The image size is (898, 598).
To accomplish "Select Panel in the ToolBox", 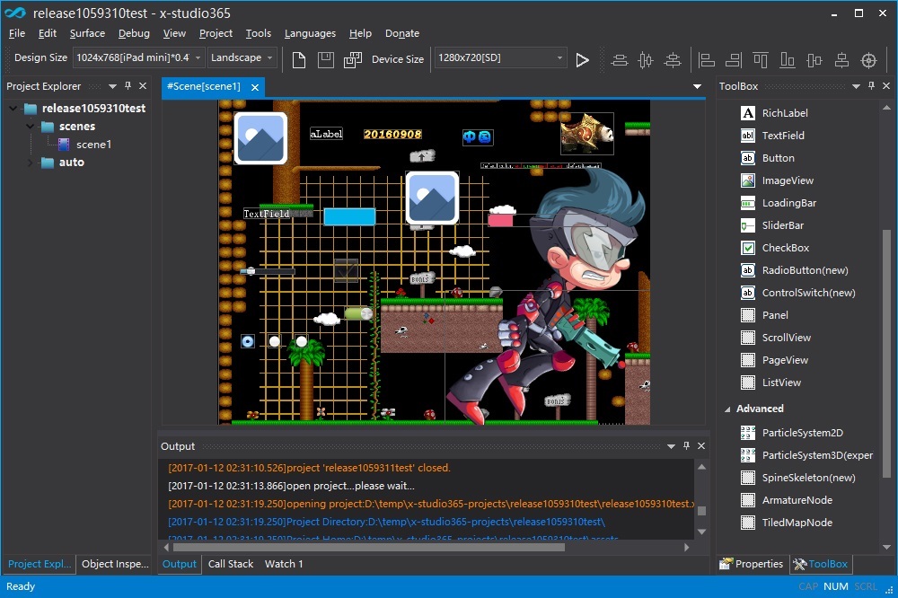I will tap(775, 315).
